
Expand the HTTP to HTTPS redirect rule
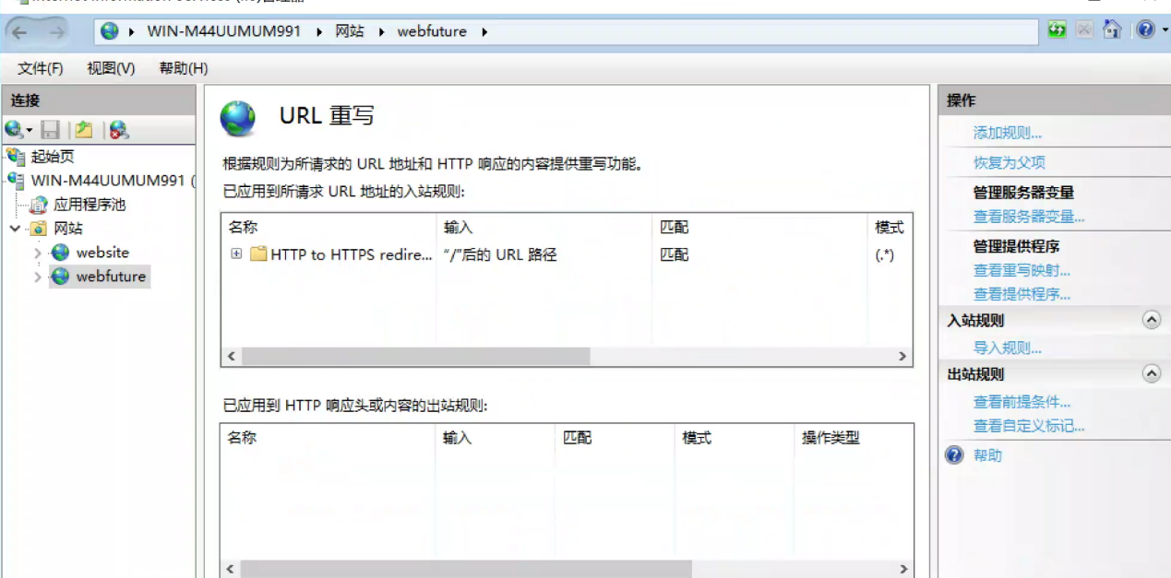point(236,254)
